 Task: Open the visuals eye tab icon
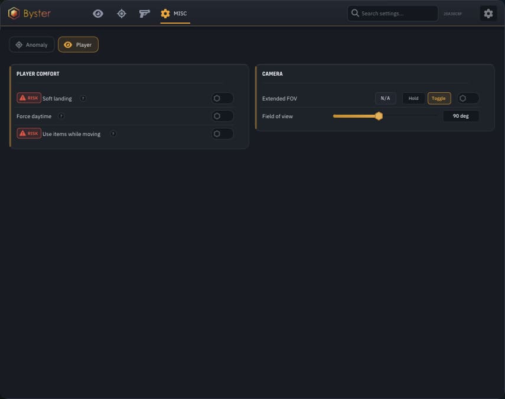pyautogui.click(x=98, y=14)
